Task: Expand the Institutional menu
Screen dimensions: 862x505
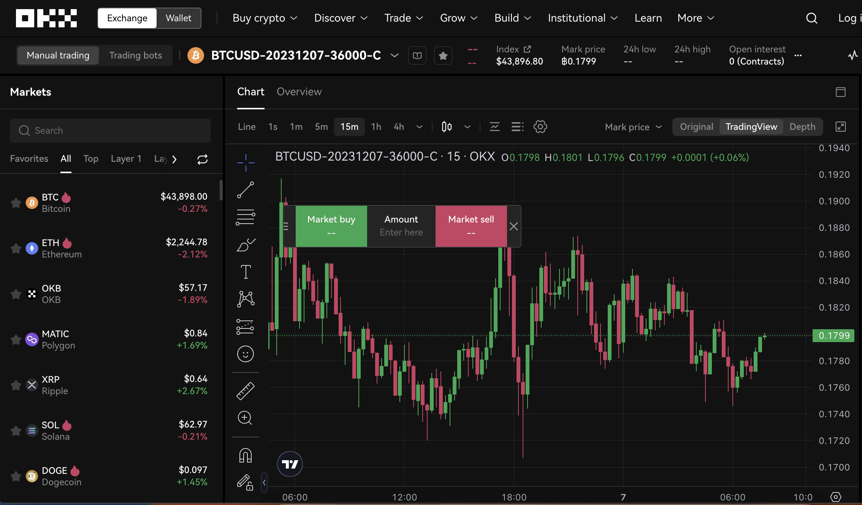Action: tap(583, 18)
